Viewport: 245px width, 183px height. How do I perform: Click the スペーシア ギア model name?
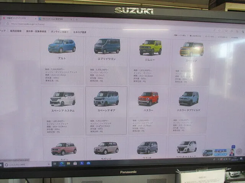[106, 110]
